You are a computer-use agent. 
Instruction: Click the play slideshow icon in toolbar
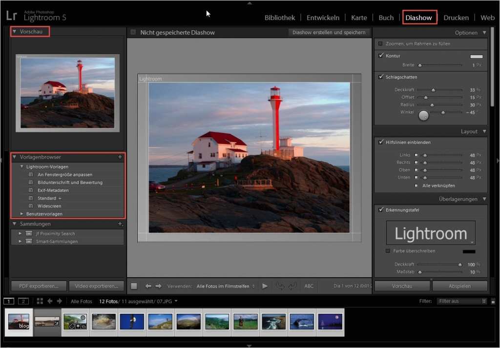265,286
